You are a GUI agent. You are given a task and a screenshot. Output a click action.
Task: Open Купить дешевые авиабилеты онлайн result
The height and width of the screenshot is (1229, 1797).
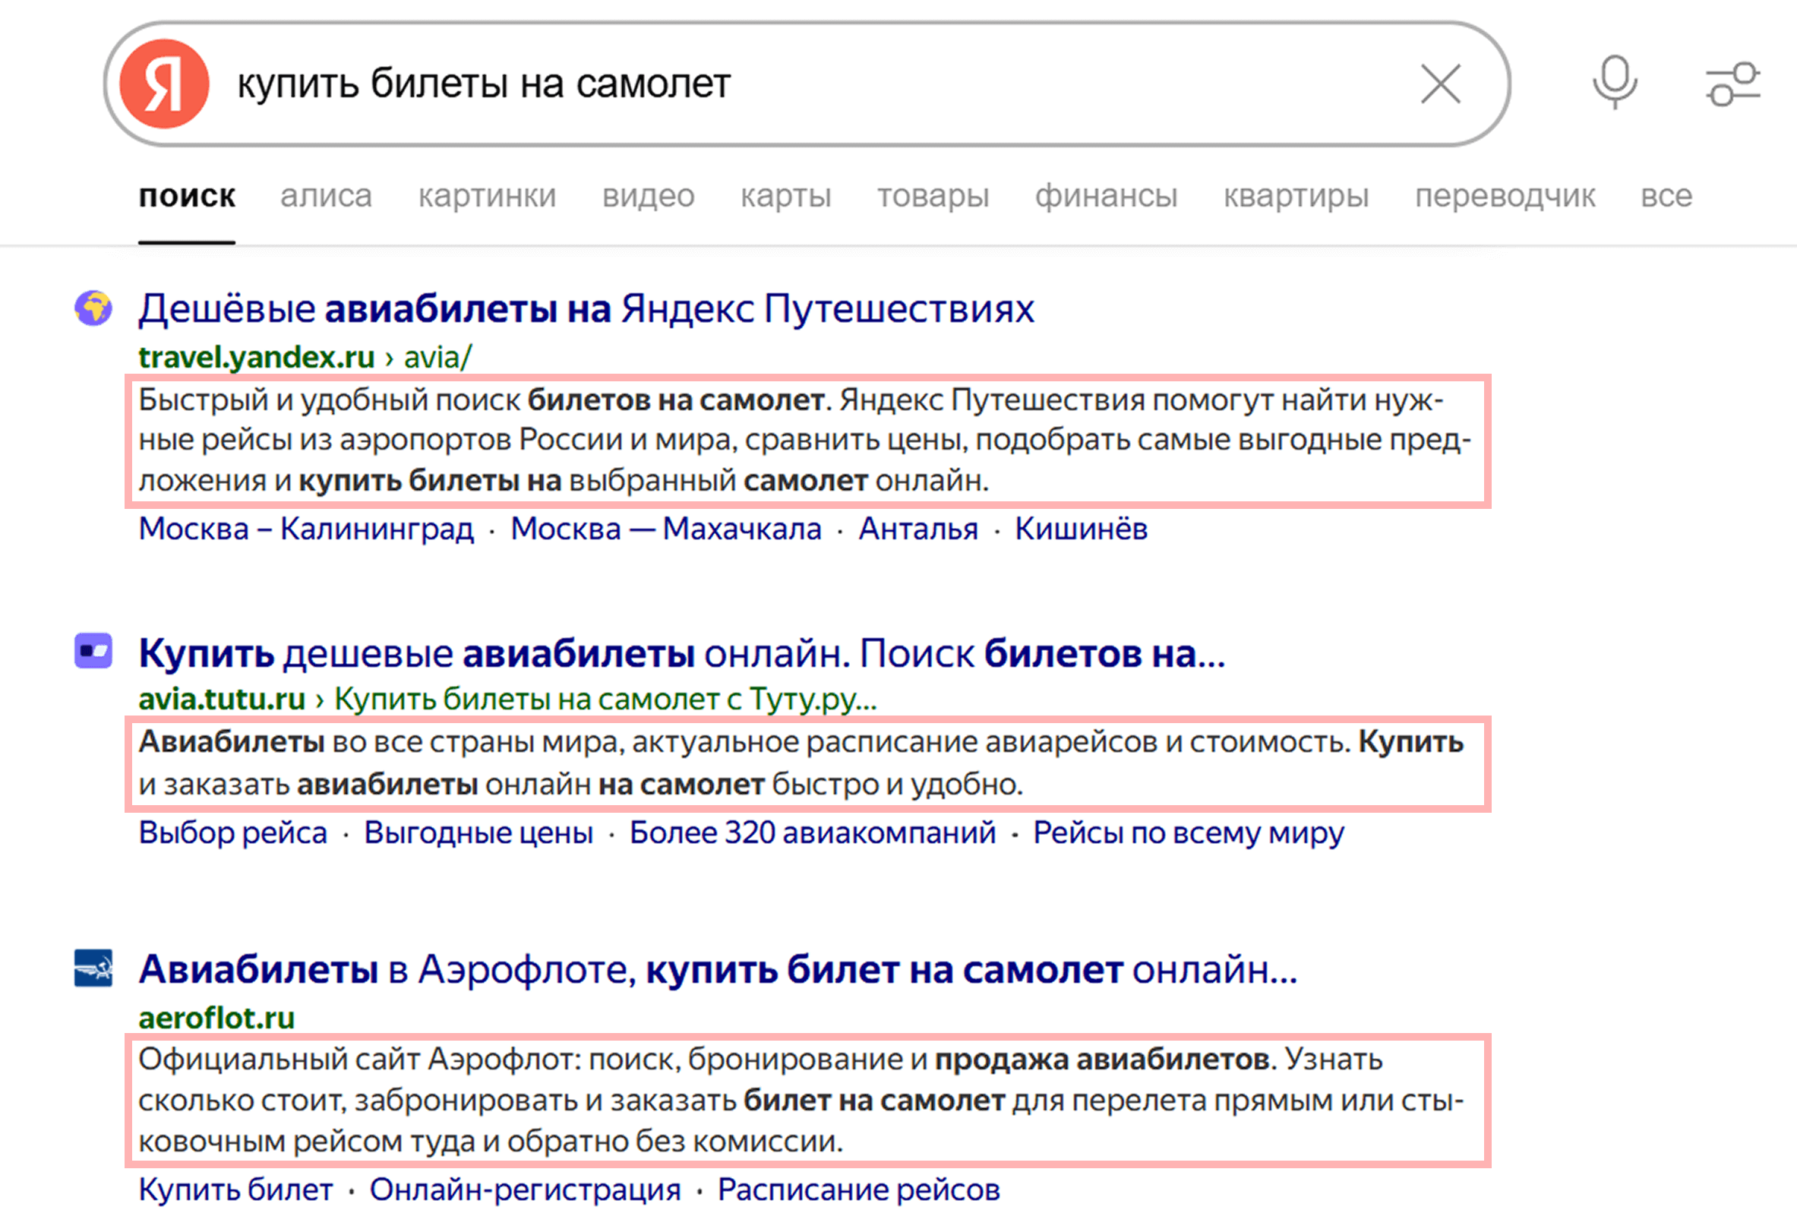pos(682,653)
